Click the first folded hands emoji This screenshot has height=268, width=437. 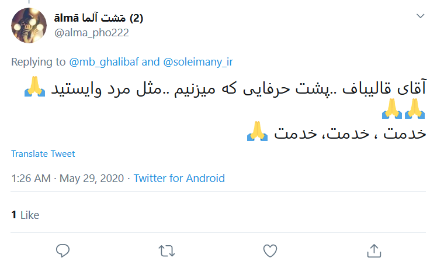pos(35,88)
